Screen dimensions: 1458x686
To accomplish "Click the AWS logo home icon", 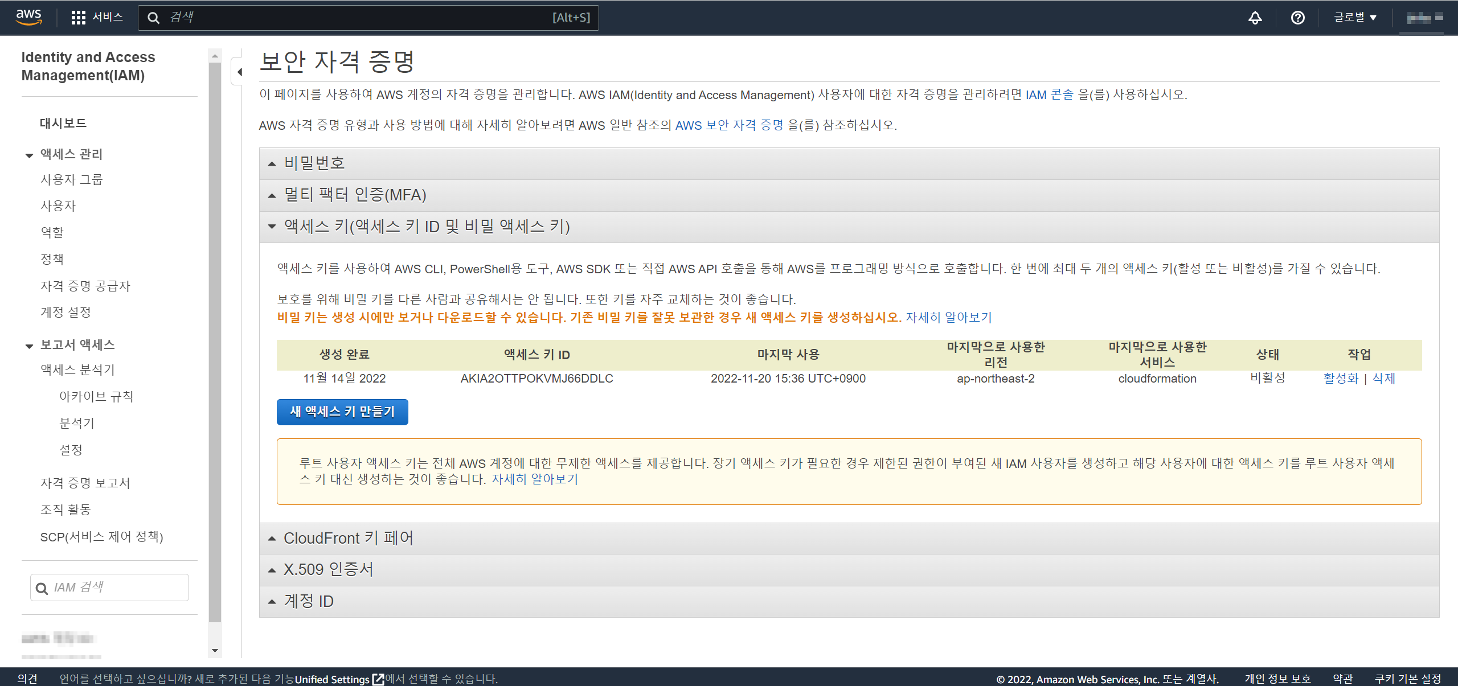I will point(28,17).
